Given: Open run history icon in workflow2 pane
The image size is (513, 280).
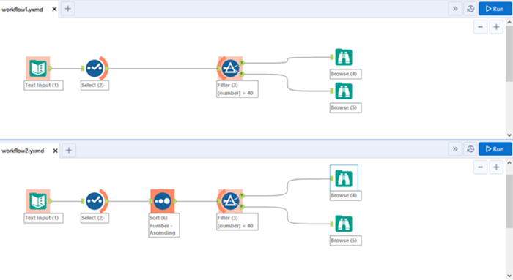Looking at the screenshot, I should (470, 149).
